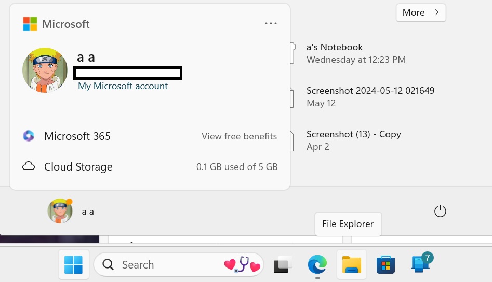Click the a a account name heading
Viewport: 492px width, 282px height.
(86, 58)
